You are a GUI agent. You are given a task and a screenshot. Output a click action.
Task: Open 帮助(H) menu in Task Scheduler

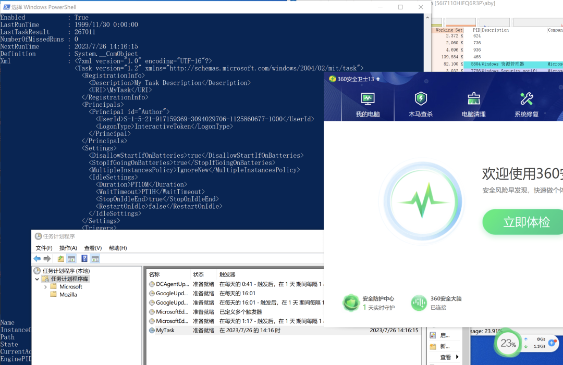tap(118, 248)
